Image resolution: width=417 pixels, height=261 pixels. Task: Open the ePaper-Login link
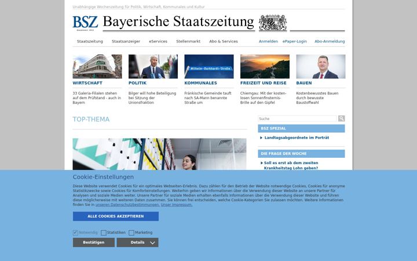click(295, 41)
